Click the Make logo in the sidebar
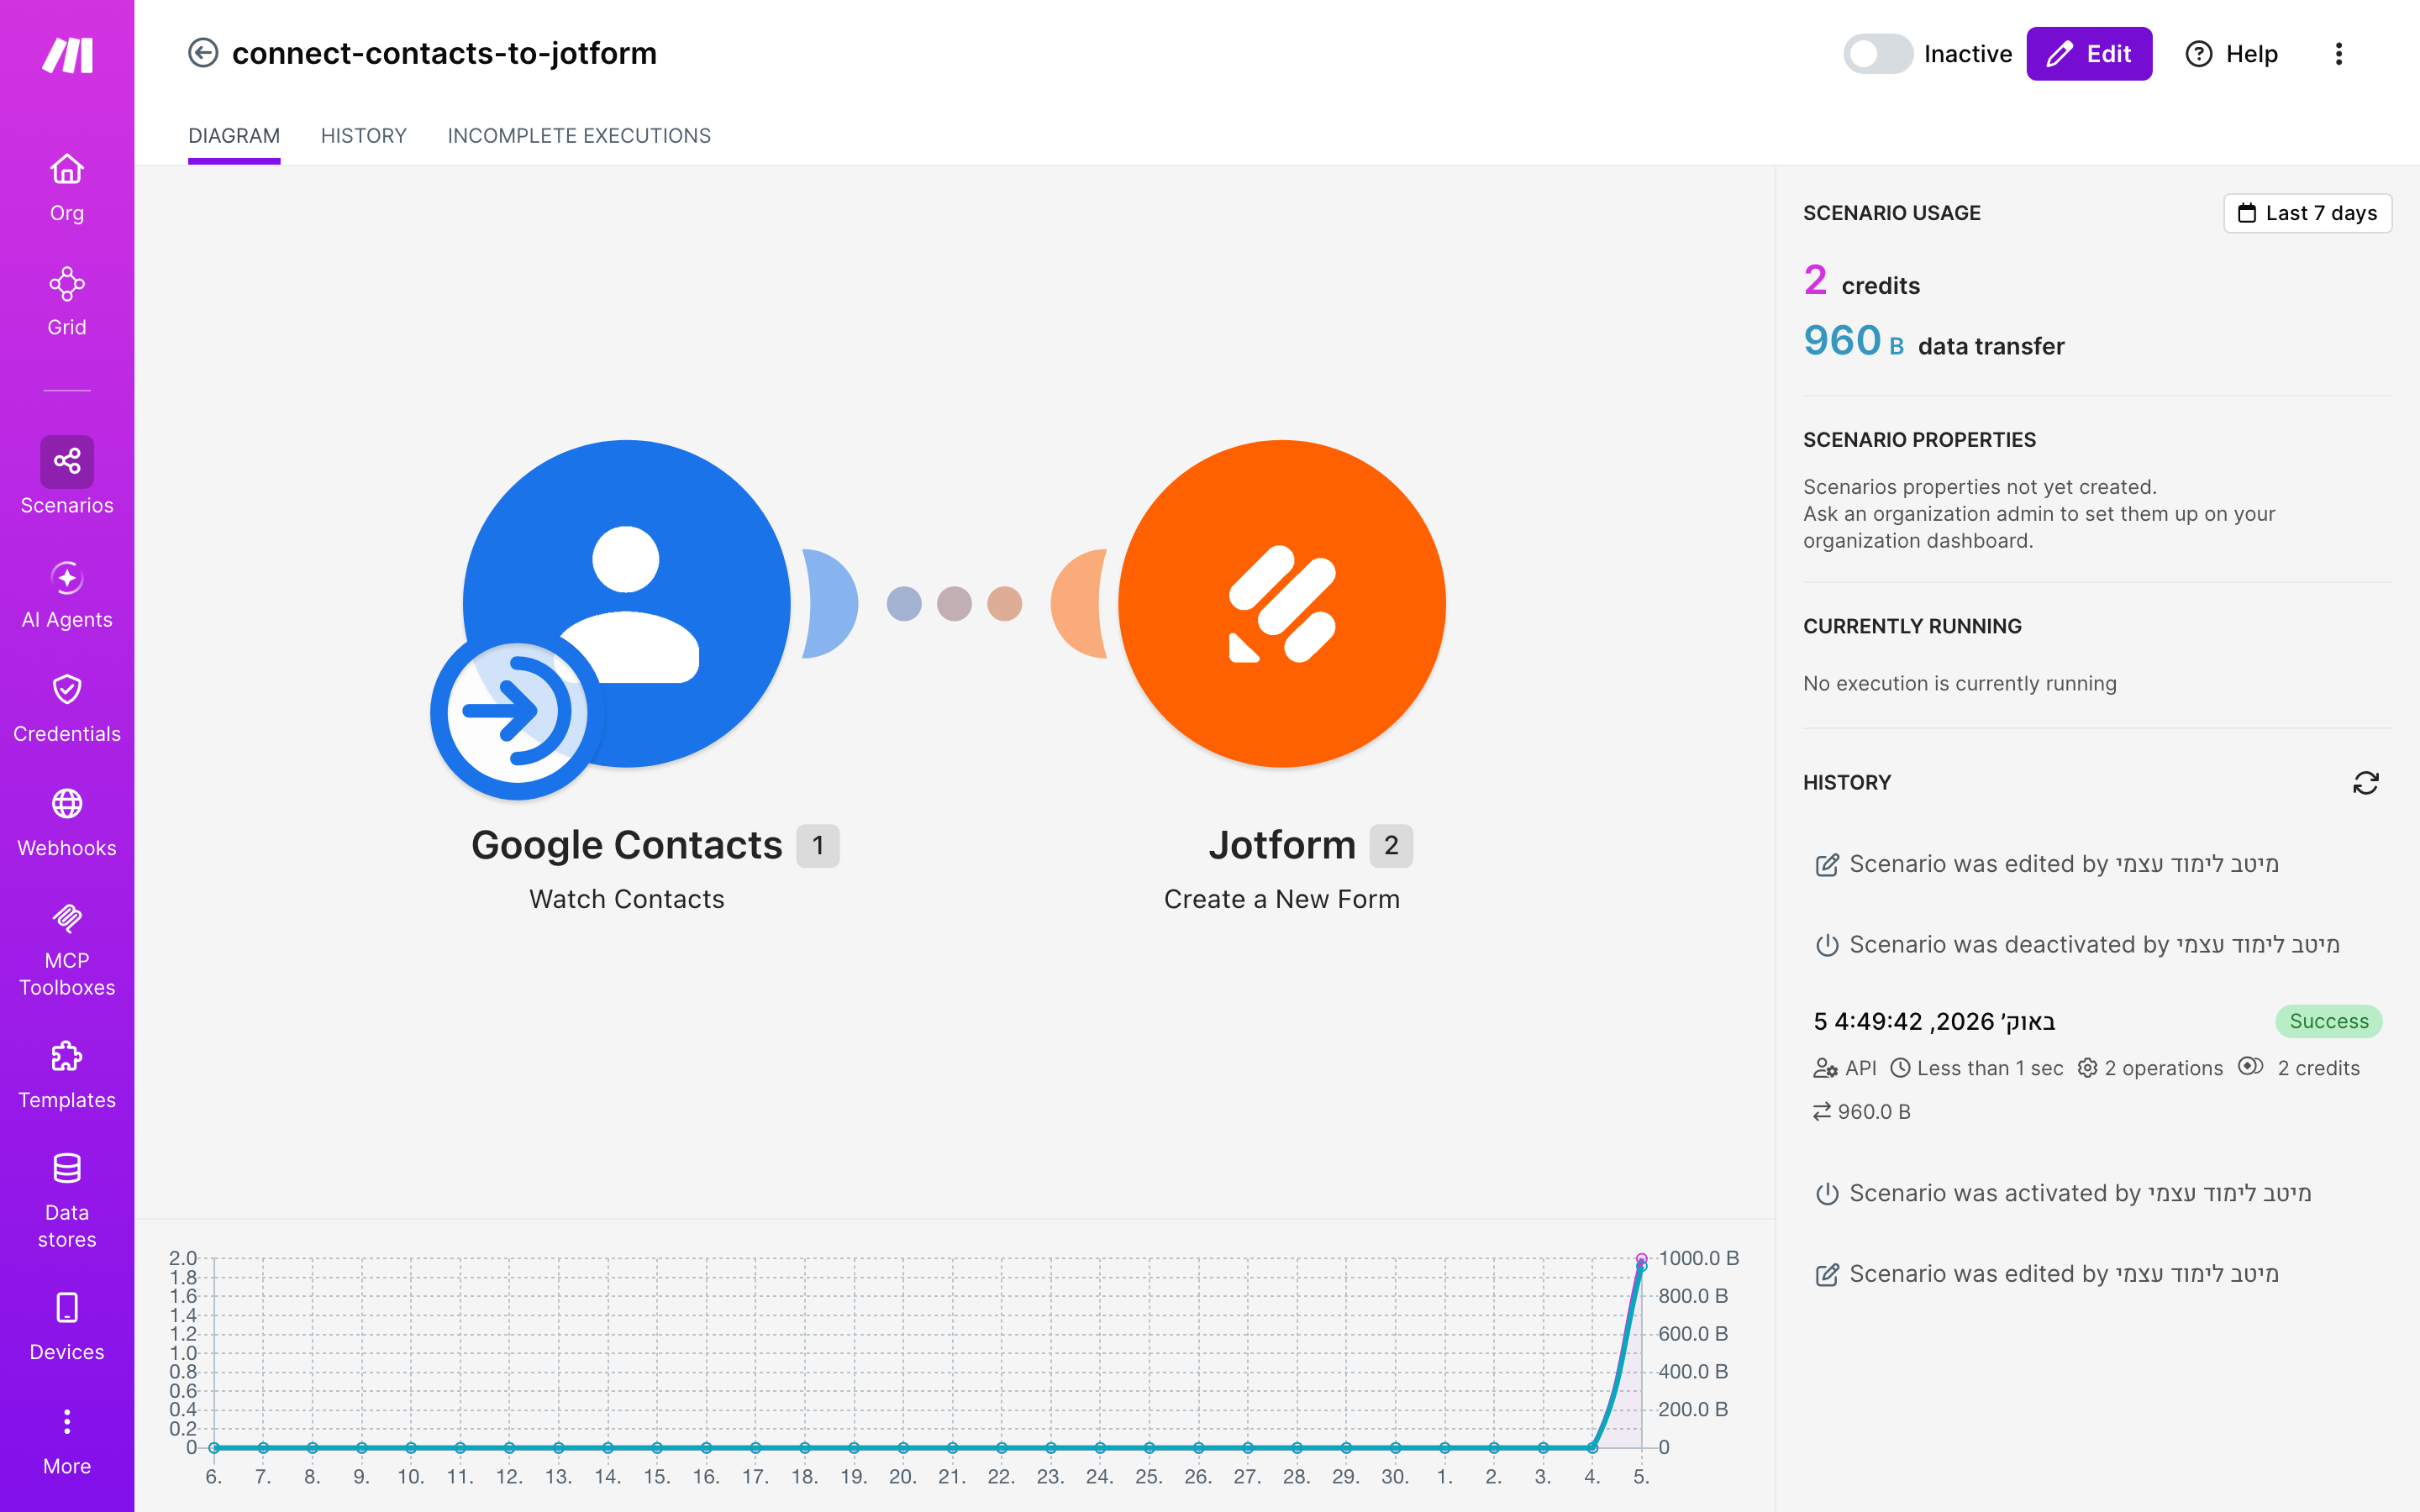The image size is (2420, 1512). [x=67, y=55]
